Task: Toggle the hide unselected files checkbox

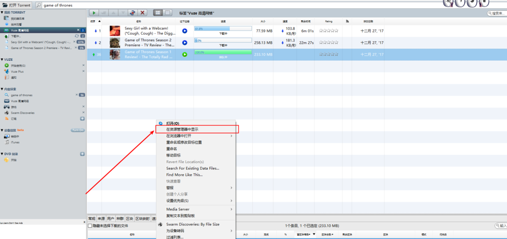Action: pos(90,226)
